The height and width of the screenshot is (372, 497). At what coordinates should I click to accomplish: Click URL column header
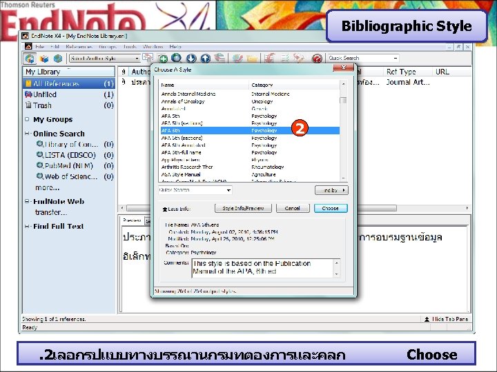(450, 72)
